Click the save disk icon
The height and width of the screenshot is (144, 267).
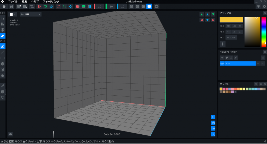(x=11, y=6)
